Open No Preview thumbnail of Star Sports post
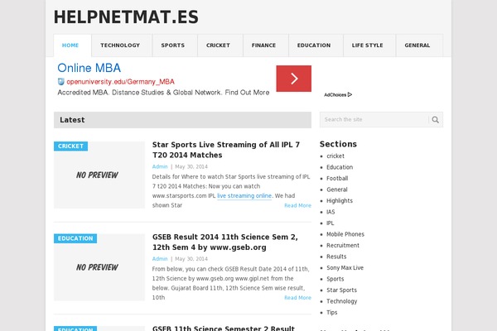Image resolution: width=497 pixels, height=331 pixels. pos(99,175)
